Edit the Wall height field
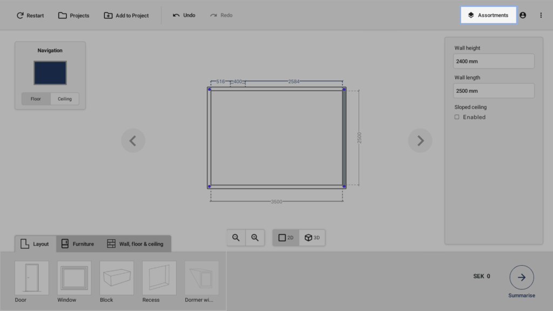 (494, 62)
